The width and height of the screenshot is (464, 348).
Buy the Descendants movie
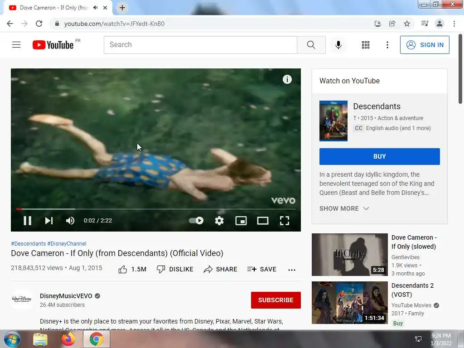tap(380, 156)
